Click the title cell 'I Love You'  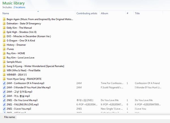coord(141,109)
